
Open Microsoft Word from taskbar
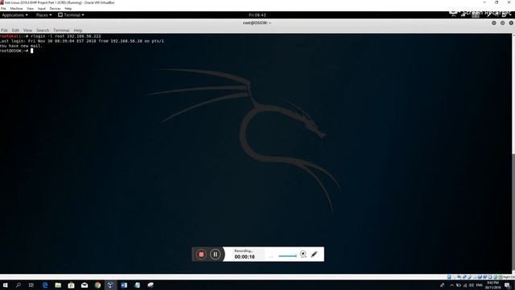point(124,285)
